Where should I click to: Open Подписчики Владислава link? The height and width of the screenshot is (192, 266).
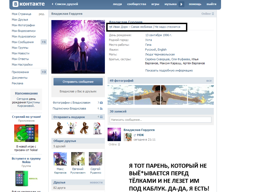69,108
